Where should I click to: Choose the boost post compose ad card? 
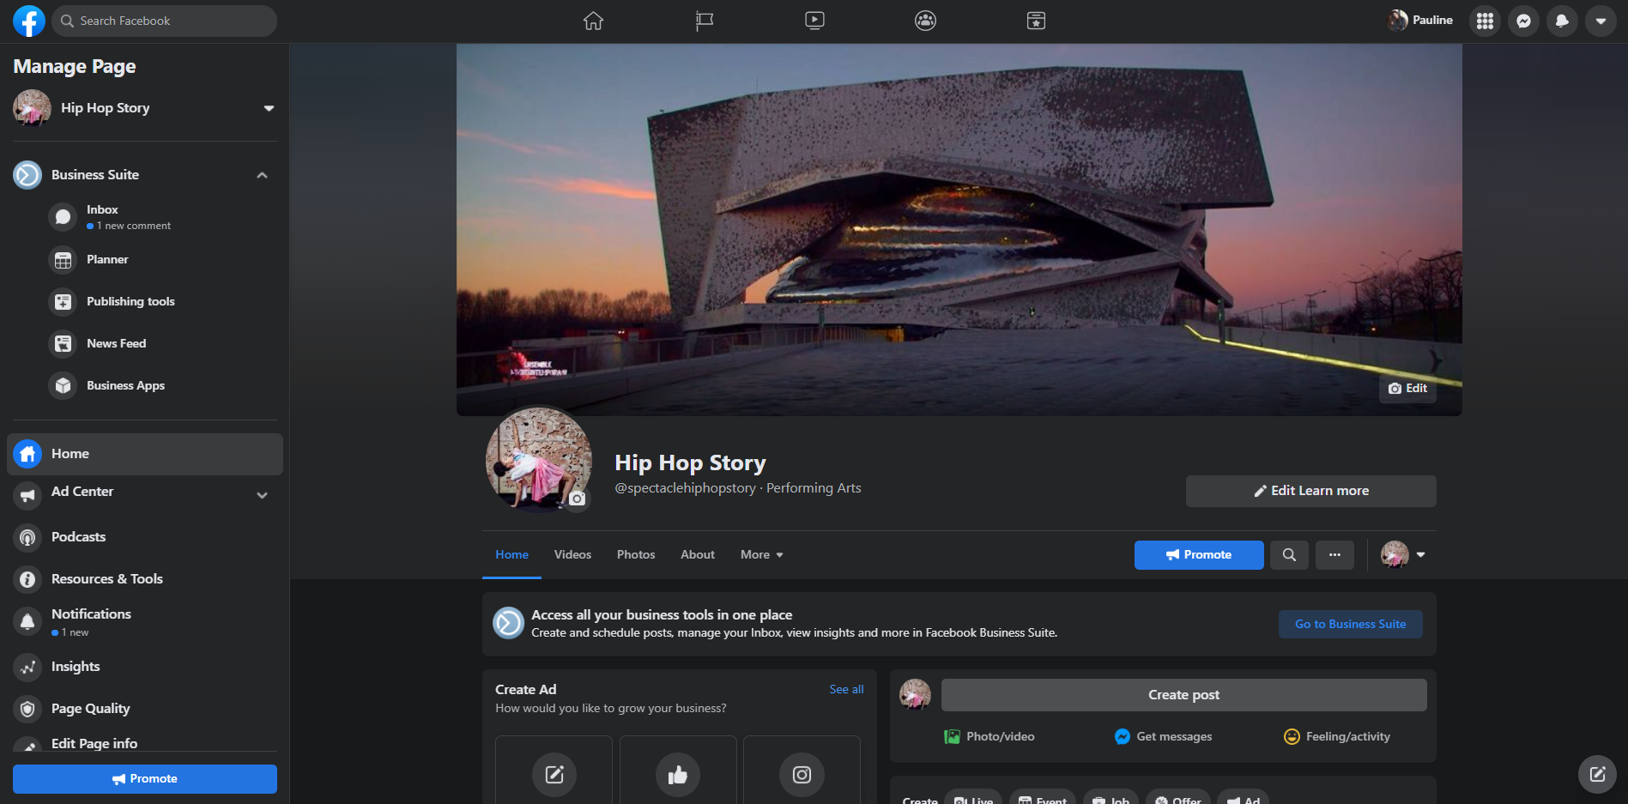click(x=554, y=771)
